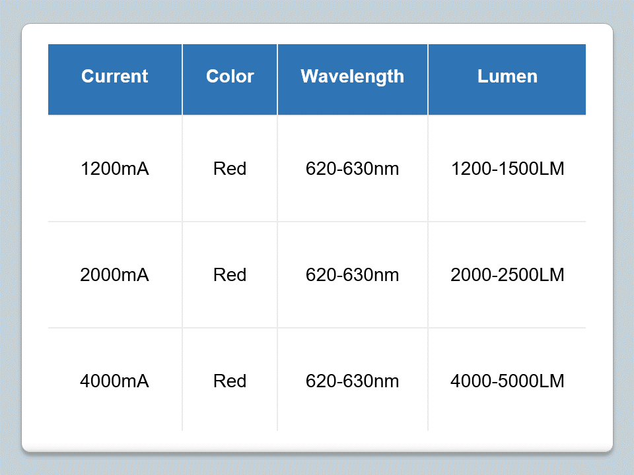Click the divider between Current and Color headers
Viewport: 634px width, 475px height.
click(182, 79)
